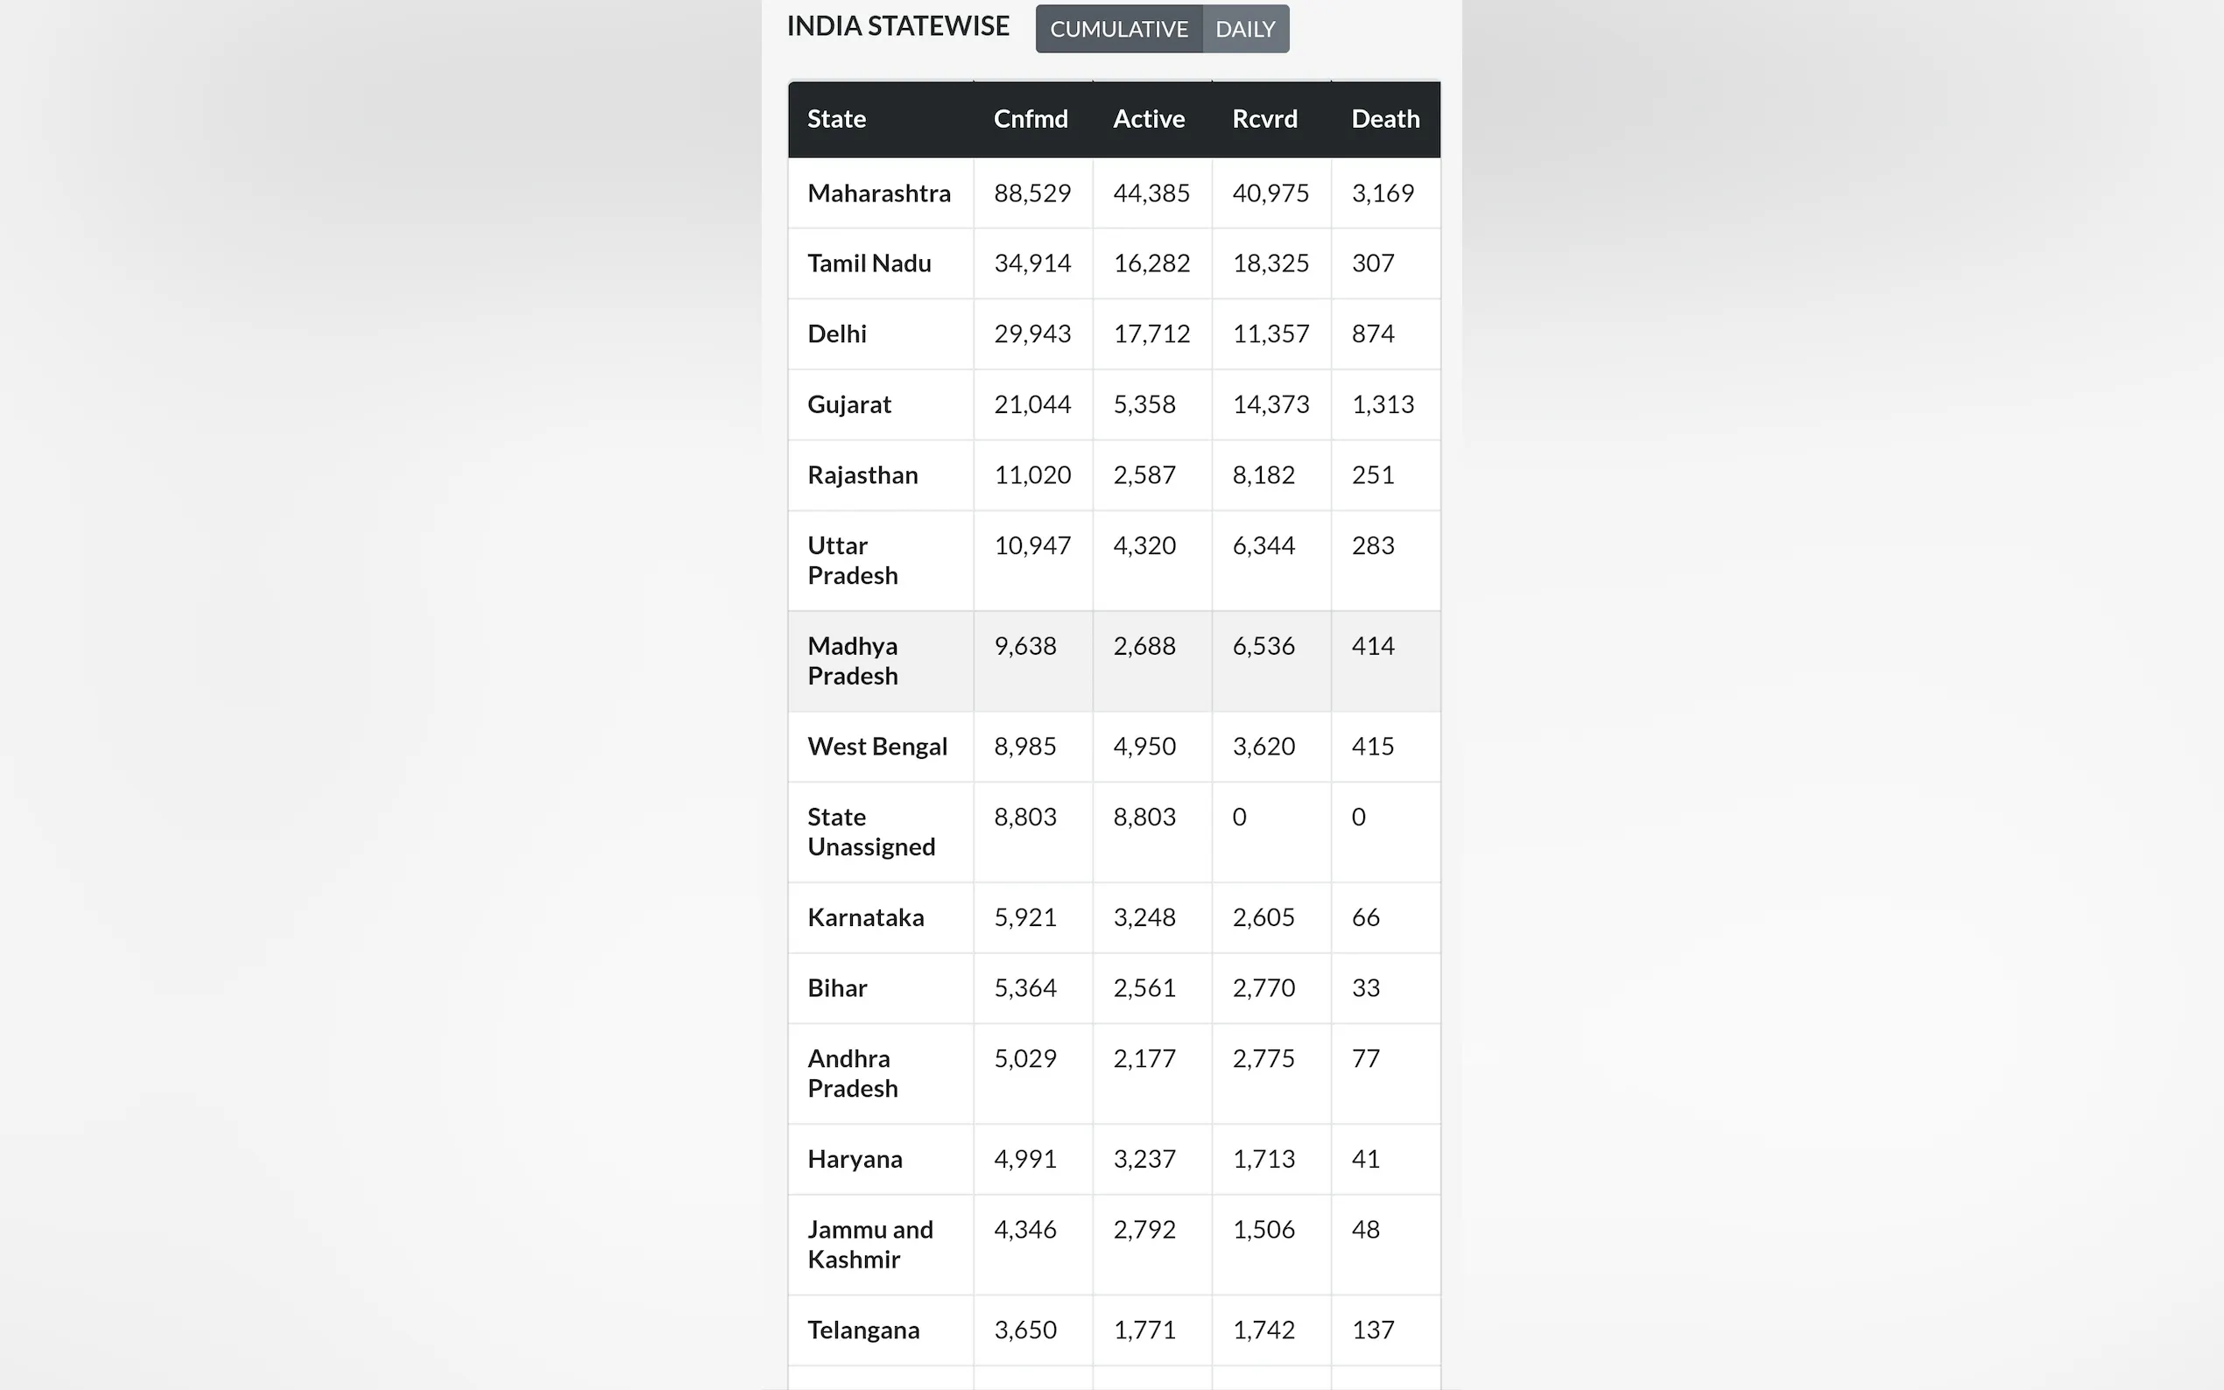Sort table by State column header
The width and height of the screenshot is (2224, 1390).
point(837,120)
